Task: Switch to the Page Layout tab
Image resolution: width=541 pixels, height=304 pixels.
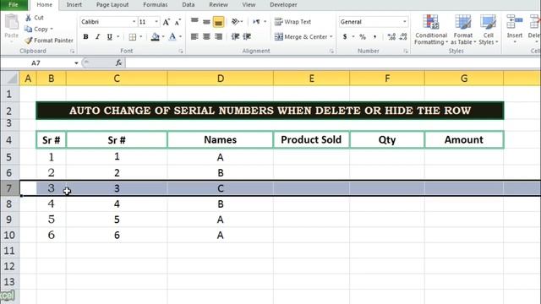Action: point(112,5)
